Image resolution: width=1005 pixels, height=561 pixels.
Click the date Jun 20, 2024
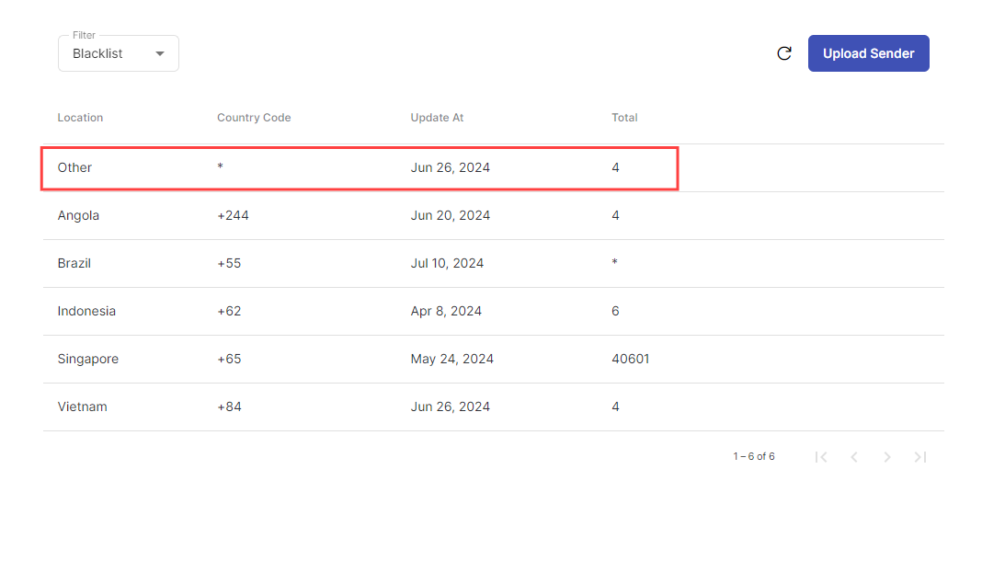point(450,215)
